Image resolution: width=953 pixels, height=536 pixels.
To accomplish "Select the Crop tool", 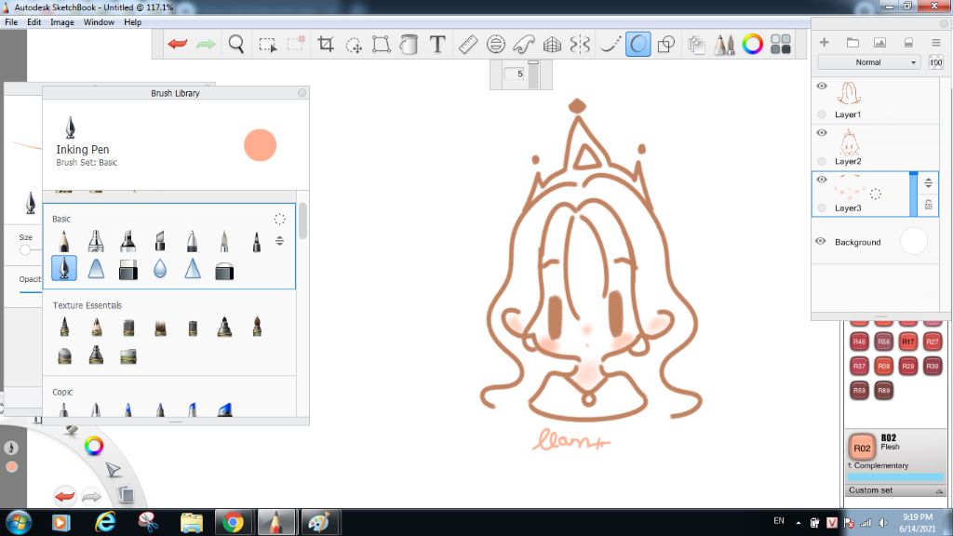I will coord(326,44).
